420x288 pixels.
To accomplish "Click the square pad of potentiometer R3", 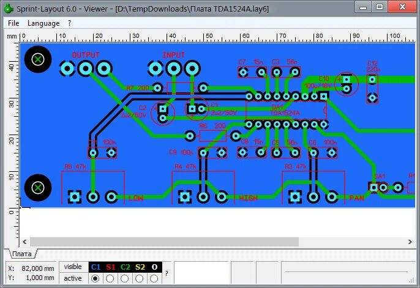I will click(295, 197).
